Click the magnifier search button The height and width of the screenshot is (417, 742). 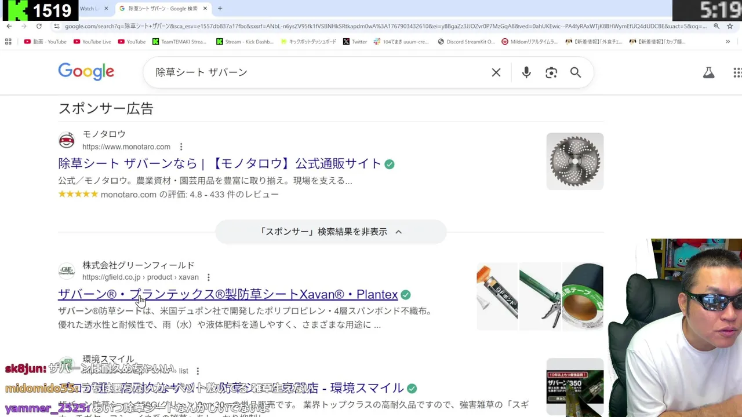[x=576, y=72]
